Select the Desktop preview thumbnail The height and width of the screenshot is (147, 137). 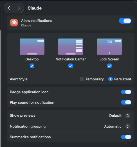tap(32, 47)
